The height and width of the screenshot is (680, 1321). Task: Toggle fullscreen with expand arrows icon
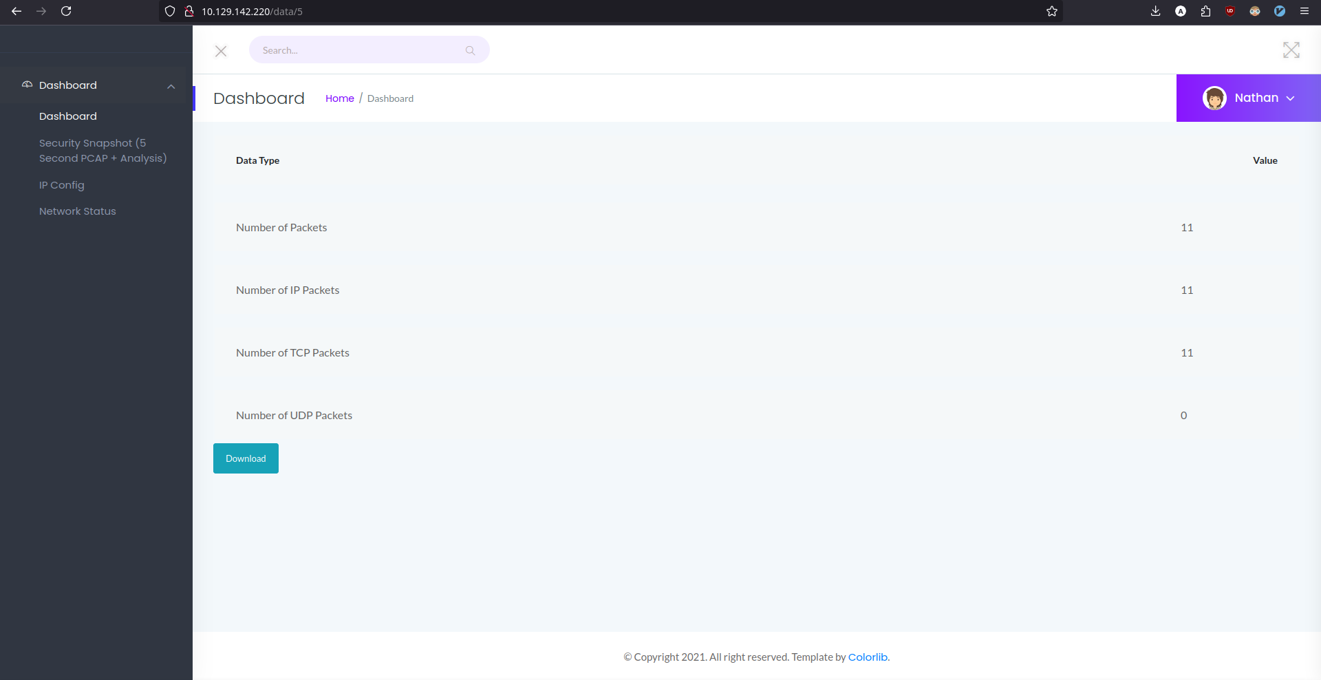coord(1291,50)
